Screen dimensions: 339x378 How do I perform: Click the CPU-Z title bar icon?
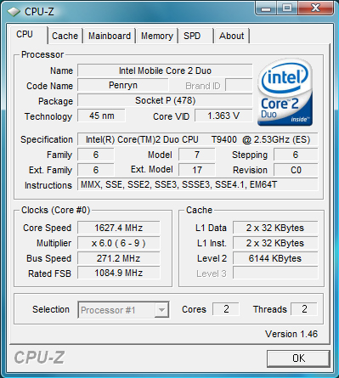[14, 12]
